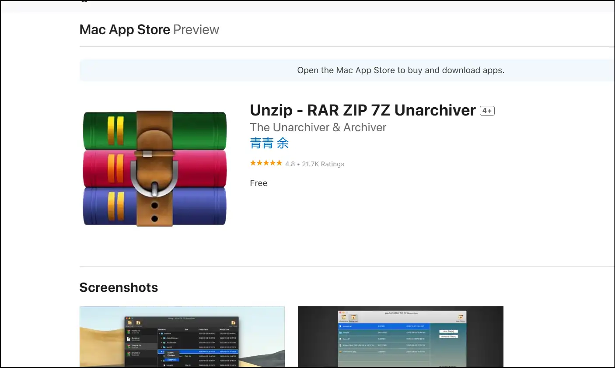Viewport: 615px width, 368px height.
Task: Click the app title Unzip - RAR ZIP 7Z Unarchiver
Action: (363, 110)
